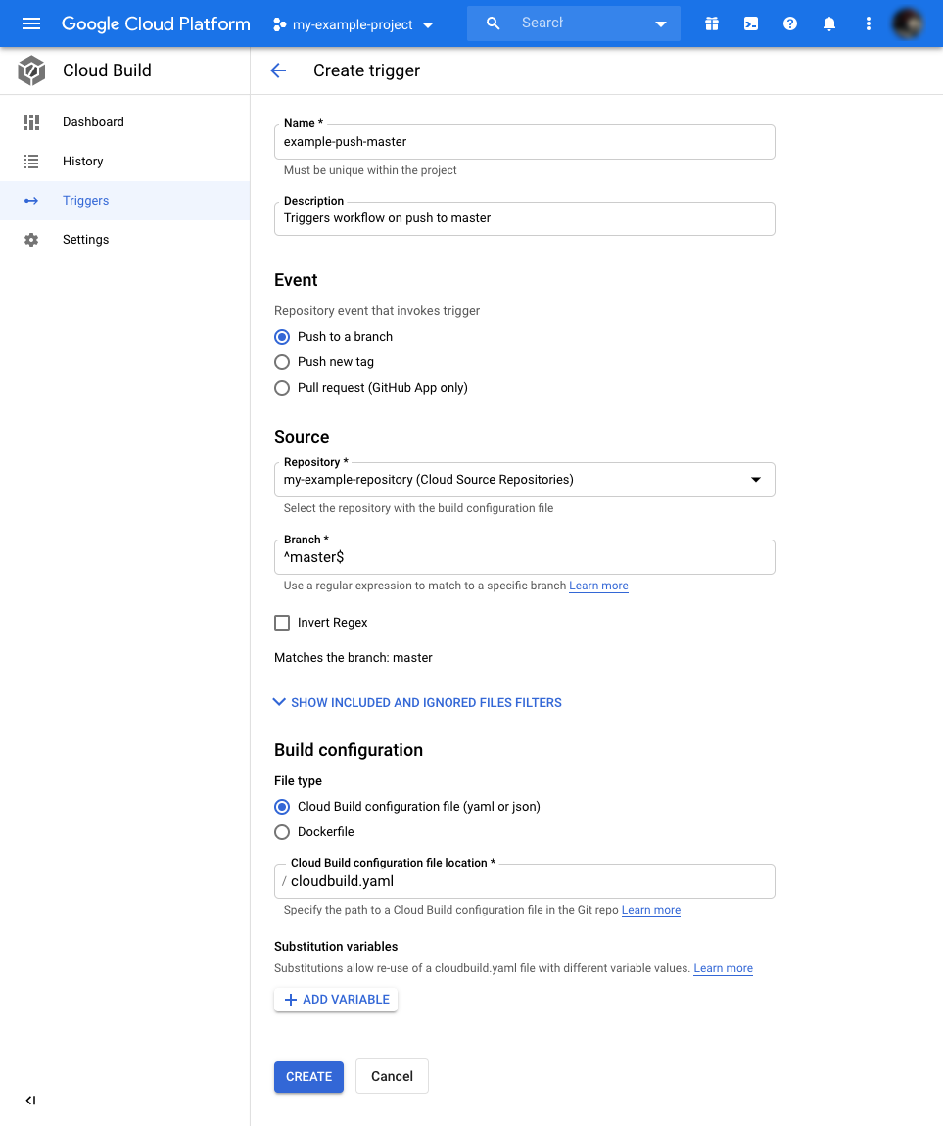Select Push to a branch event
The width and height of the screenshot is (943, 1126).
pyautogui.click(x=282, y=337)
